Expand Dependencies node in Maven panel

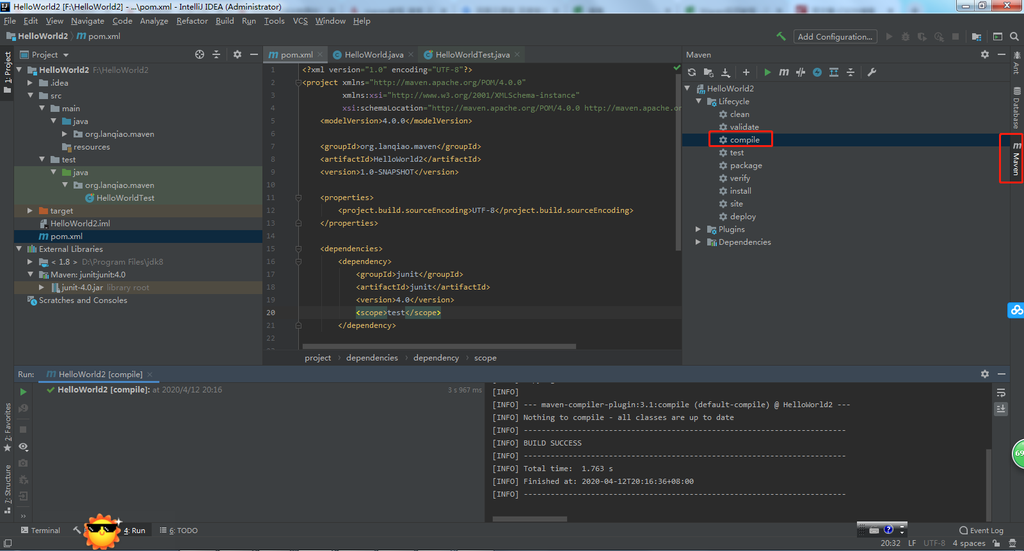[699, 242]
